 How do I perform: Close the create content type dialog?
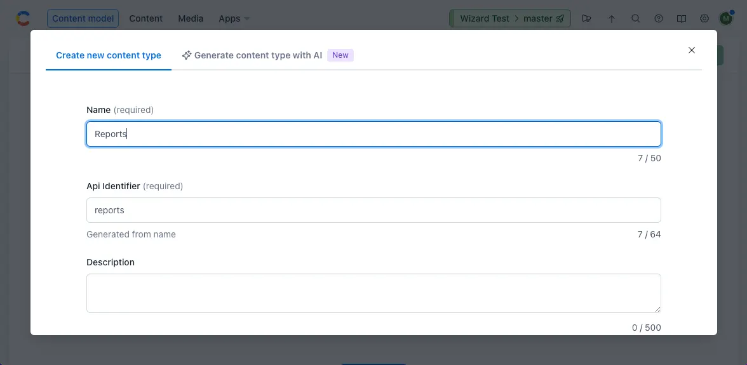click(692, 50)
